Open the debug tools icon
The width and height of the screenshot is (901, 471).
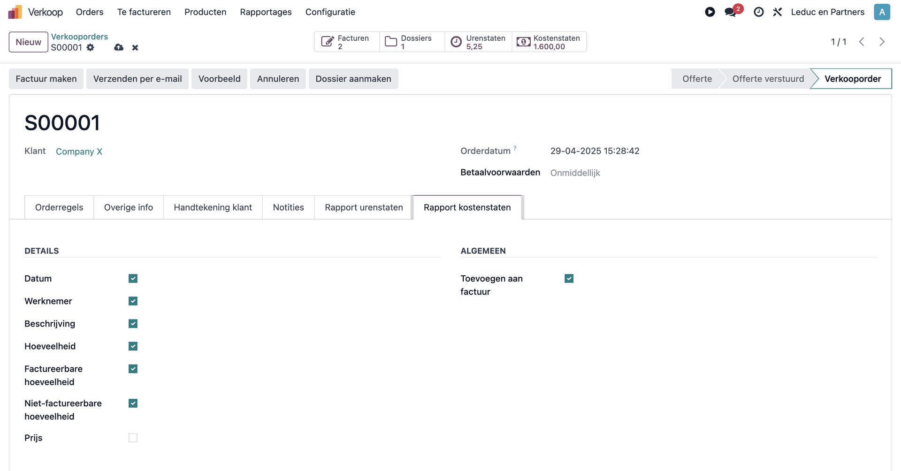778,12
